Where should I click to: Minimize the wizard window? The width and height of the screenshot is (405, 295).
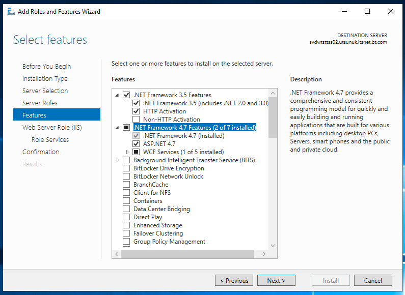(344, 11)
